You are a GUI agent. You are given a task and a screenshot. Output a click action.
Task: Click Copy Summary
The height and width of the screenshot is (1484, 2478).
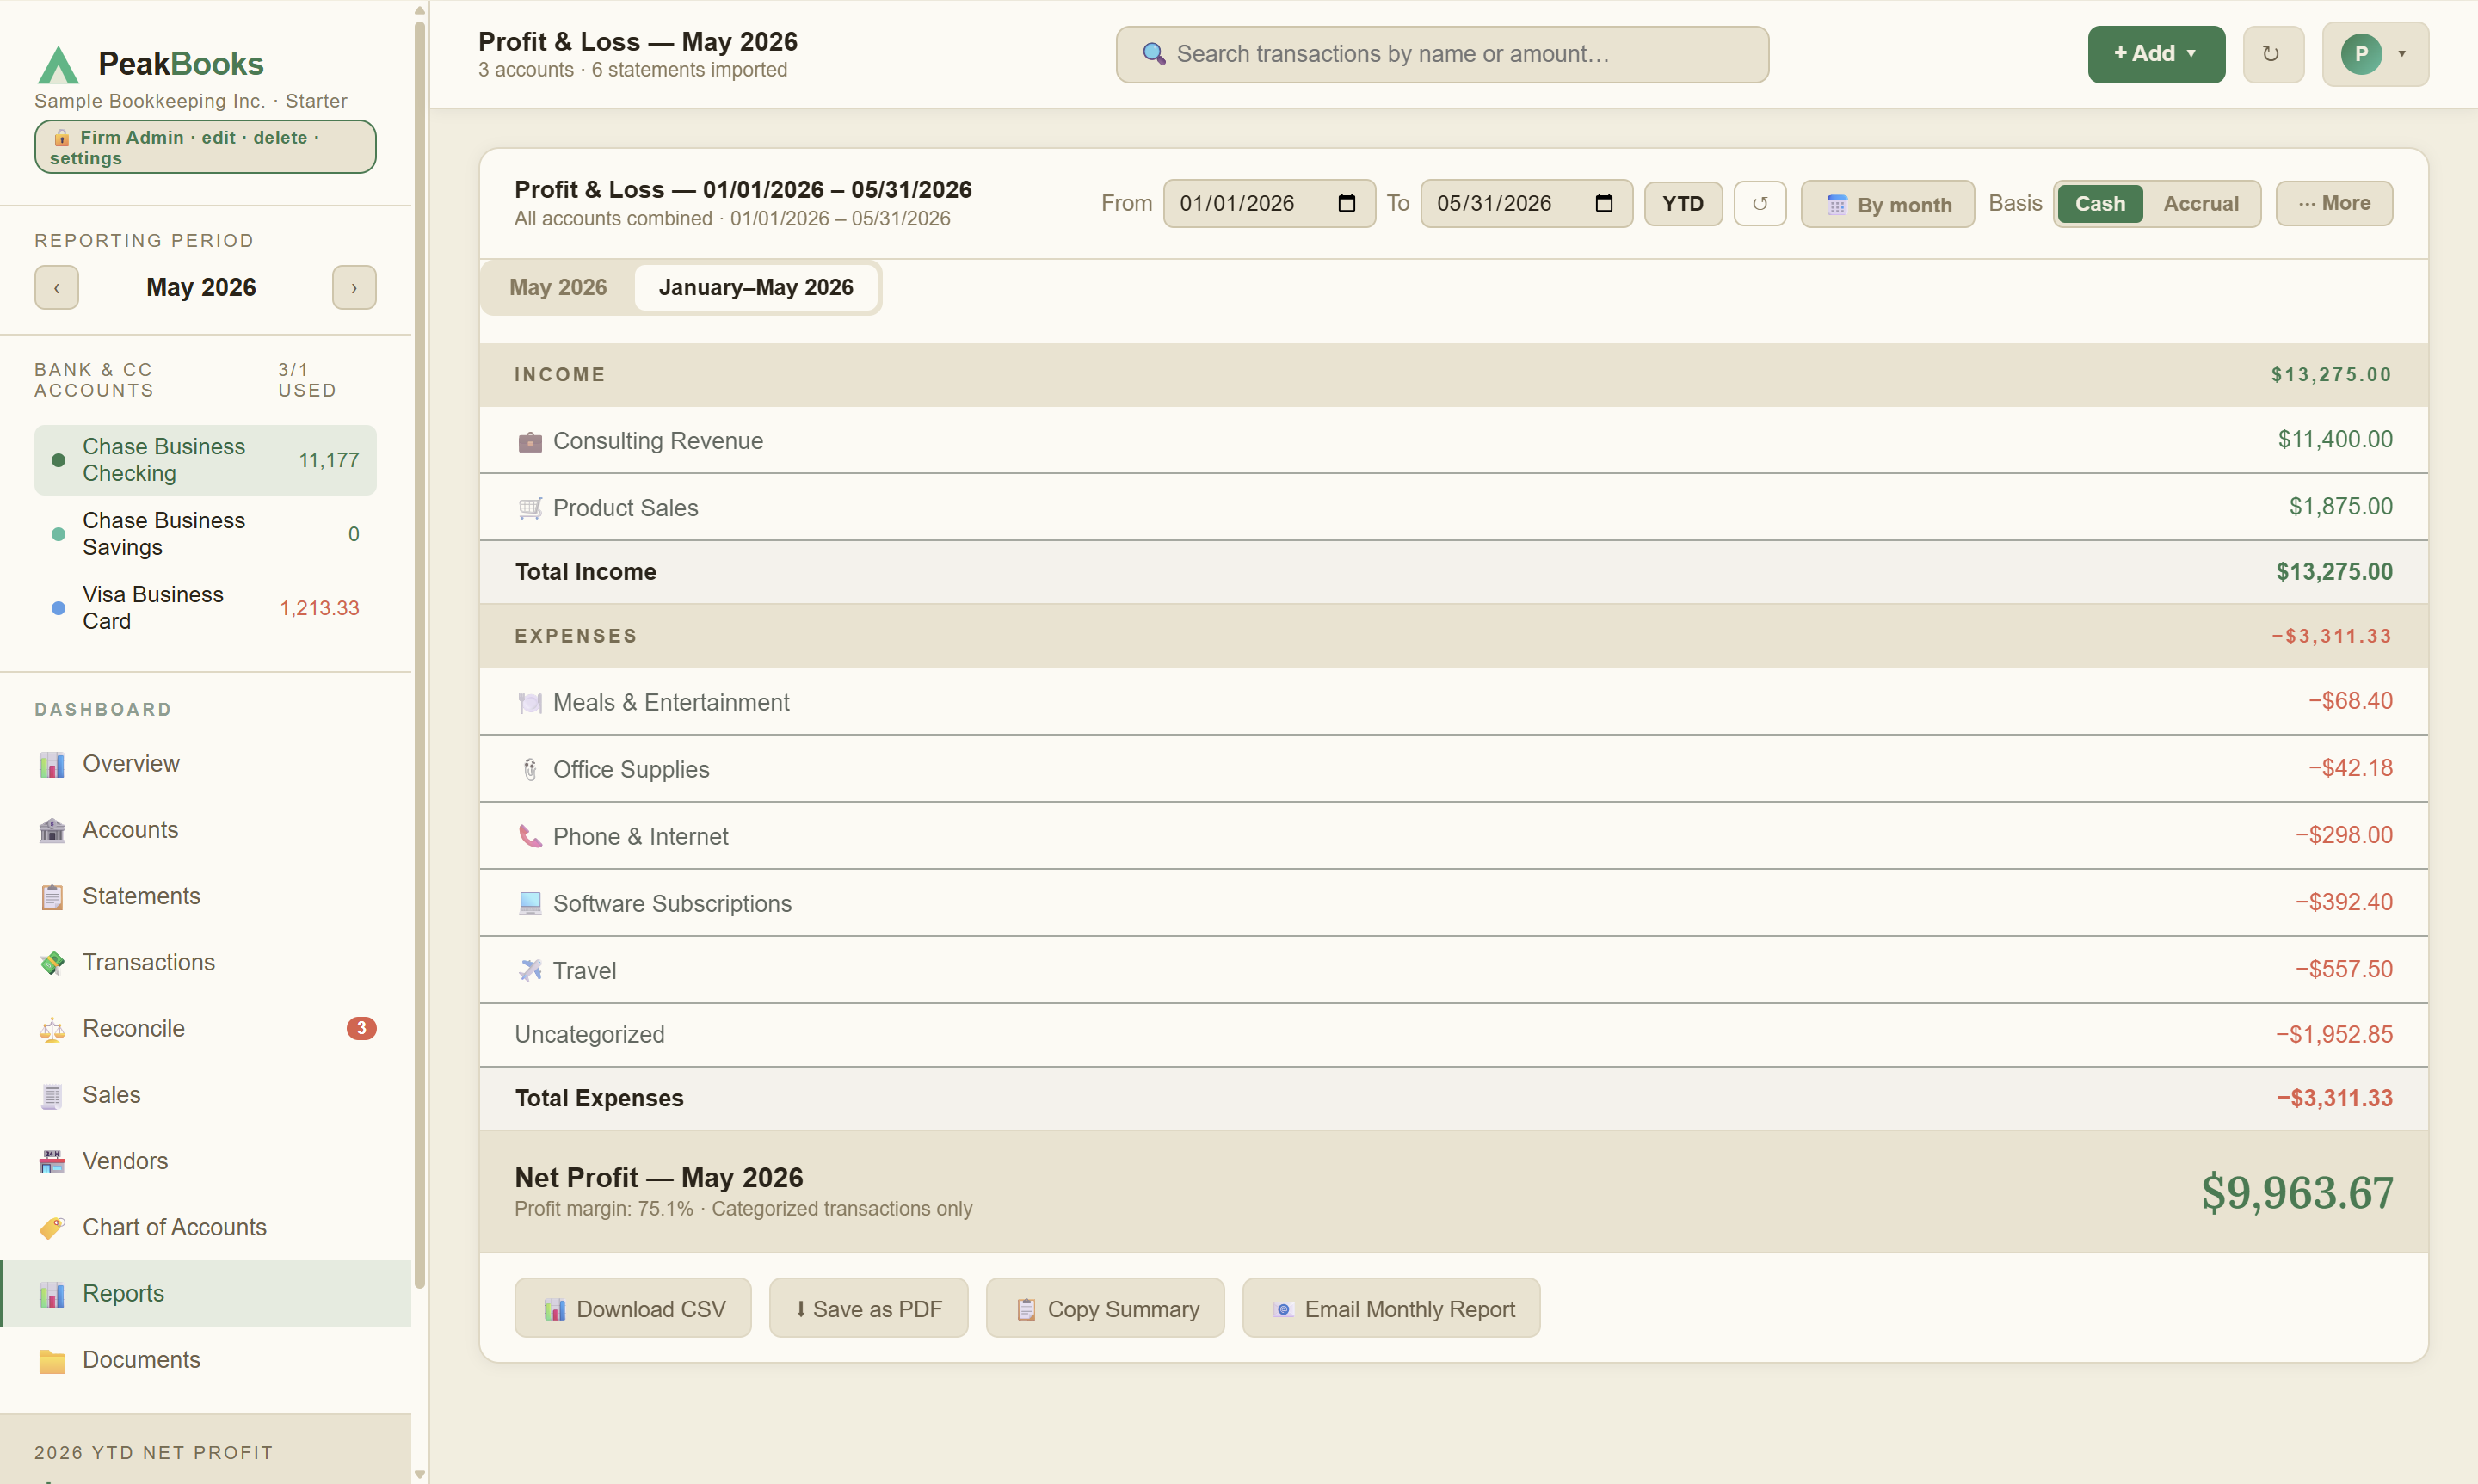(1105, 1309)
